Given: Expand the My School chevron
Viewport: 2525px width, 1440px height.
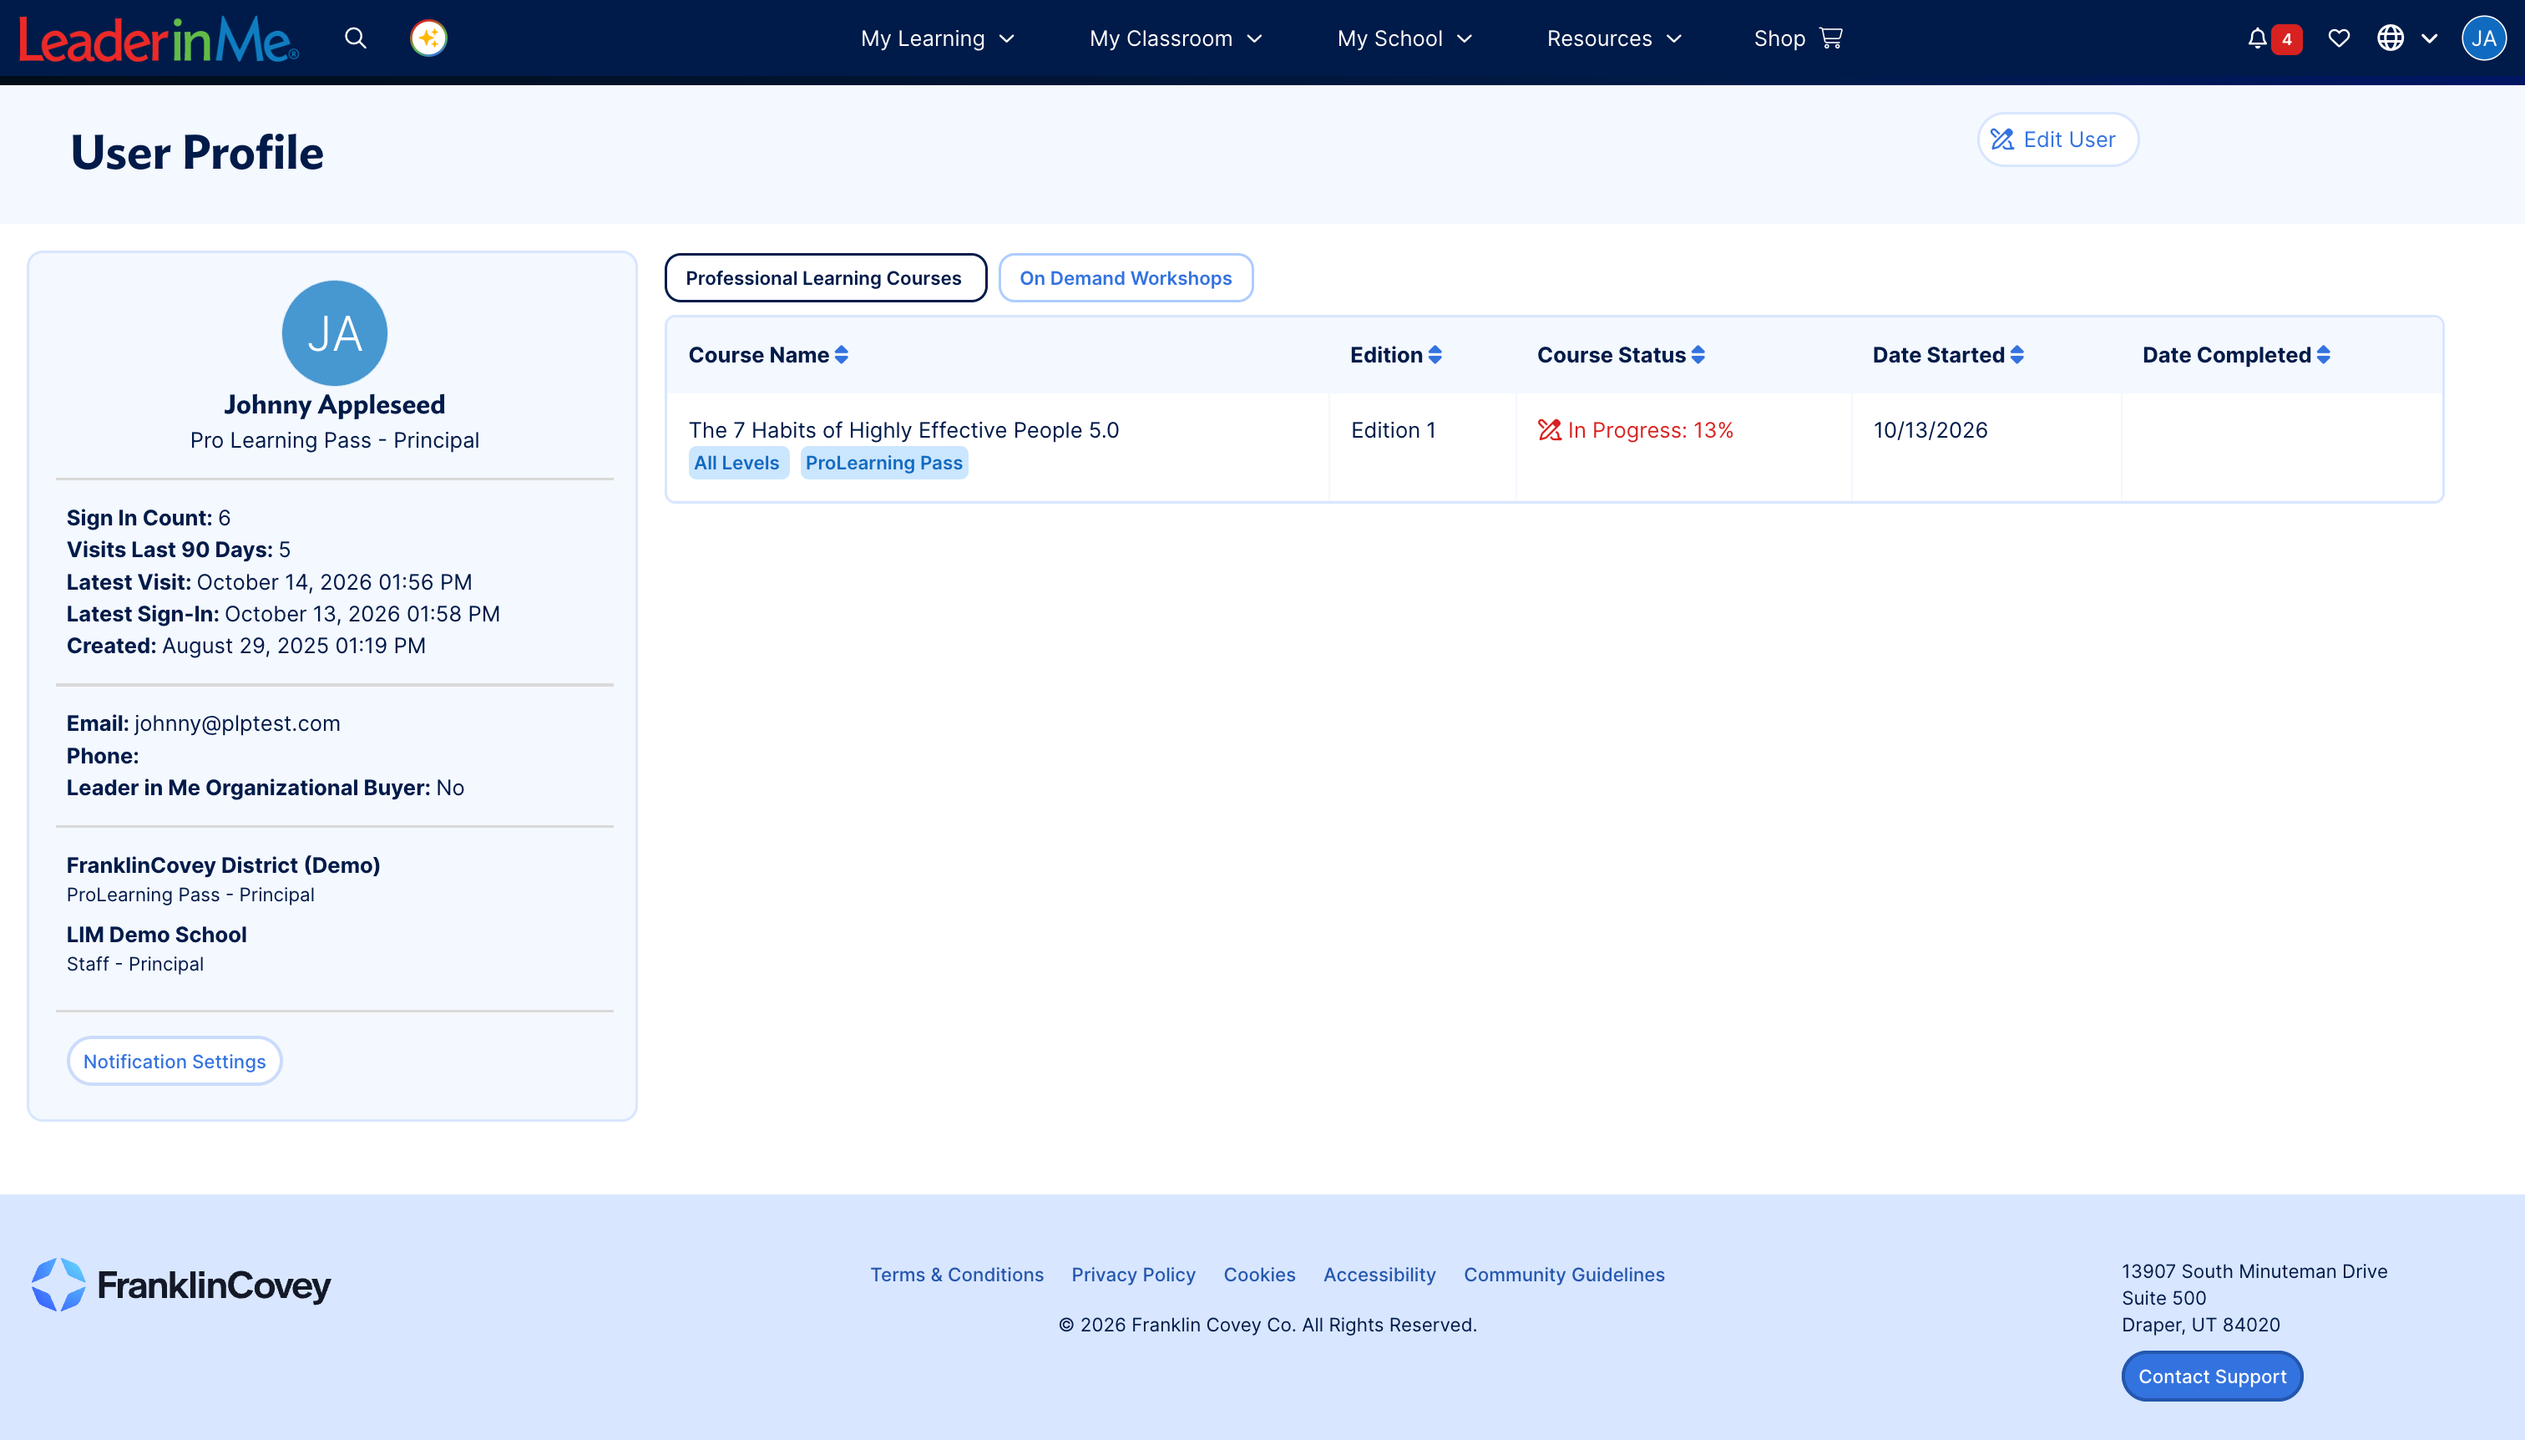Looking at the screenshot, I should pyautogui.click(x=1465, y=38).
